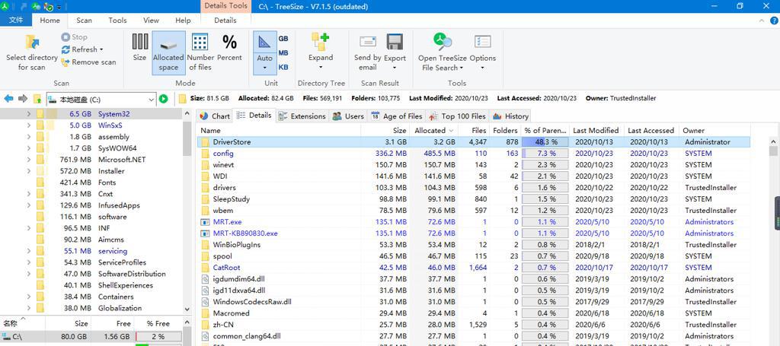The height and width of the screenshot is (346, 780).
Task: Remove the current scan
Action: click(88, 62)
